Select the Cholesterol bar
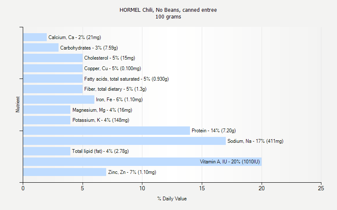Image resolution: width=337 pixels, height=210 pixels. [x=53, y=58]
